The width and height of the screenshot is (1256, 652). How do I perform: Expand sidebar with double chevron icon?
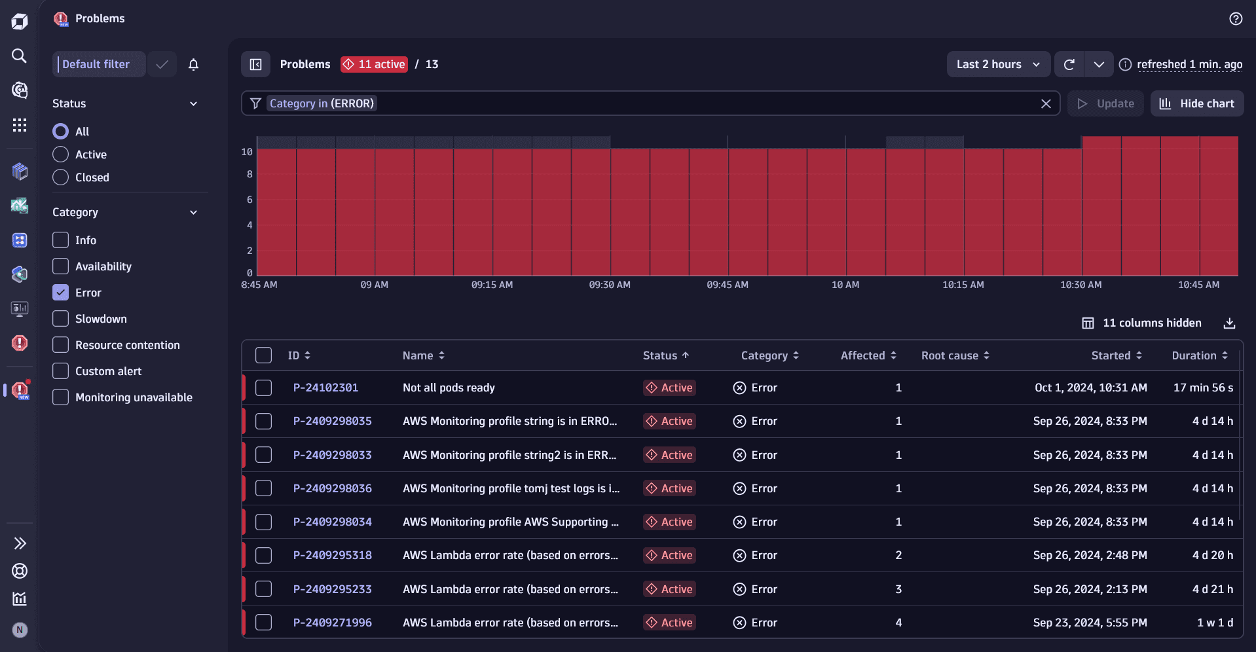[20, 543]
